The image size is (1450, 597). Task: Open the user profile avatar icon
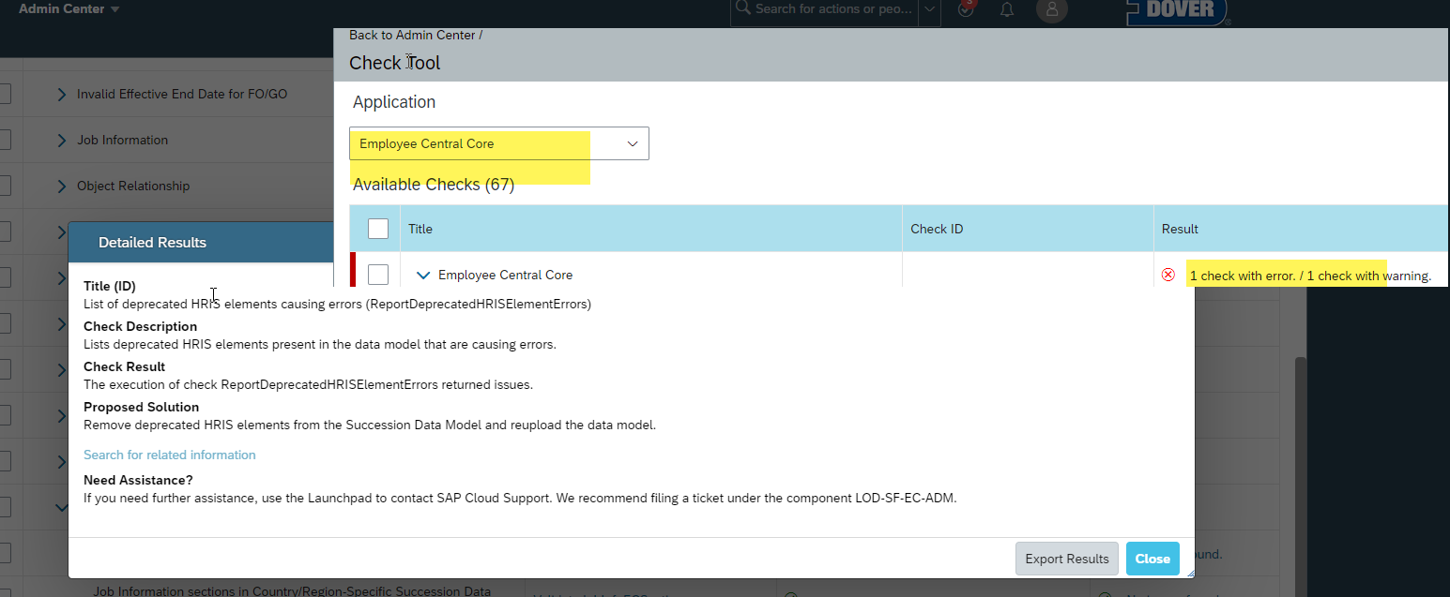click(x=1052, y=9)
